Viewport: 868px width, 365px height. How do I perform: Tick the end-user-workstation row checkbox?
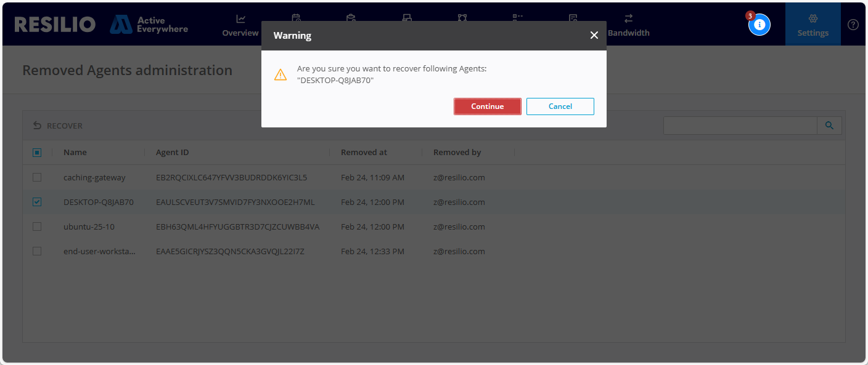tap(37, 251)
